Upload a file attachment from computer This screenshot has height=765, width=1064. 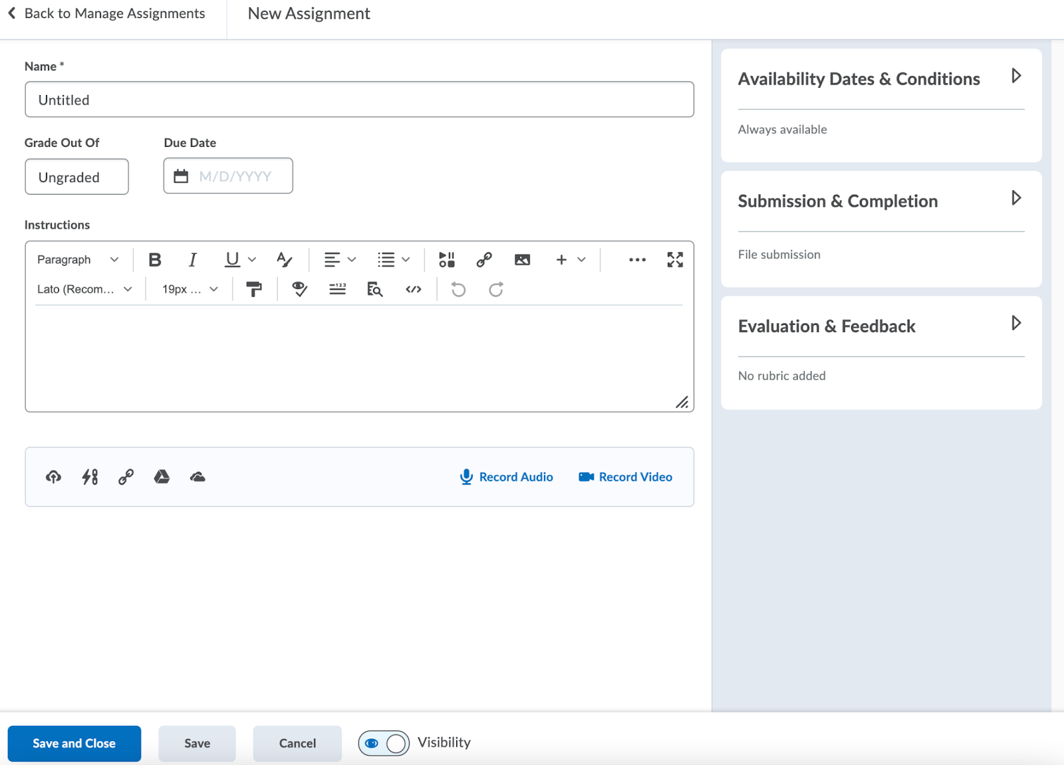(53, 477)
